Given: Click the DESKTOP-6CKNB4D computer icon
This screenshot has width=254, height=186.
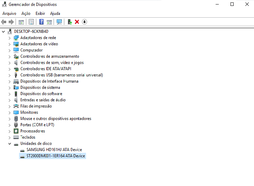Looking at the screenshot, I should pyautogui.click(x=10, y=31).
